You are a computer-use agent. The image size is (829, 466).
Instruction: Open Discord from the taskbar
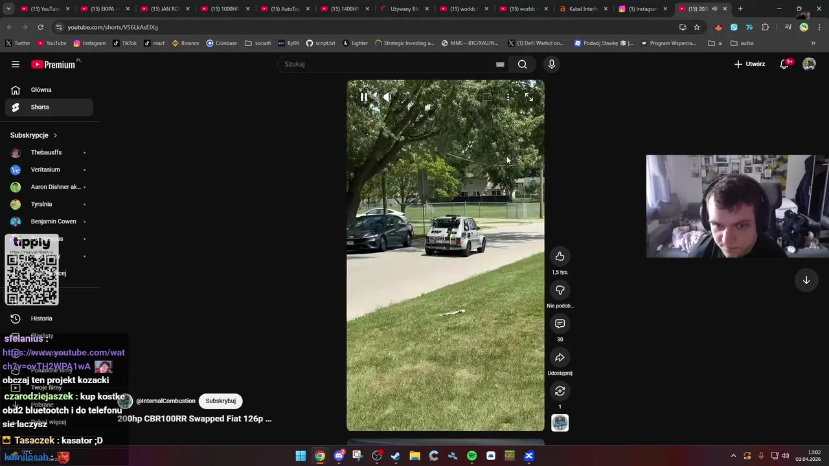tap(339, 456)
